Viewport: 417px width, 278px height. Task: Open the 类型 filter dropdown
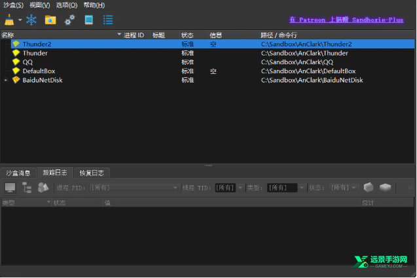(286, 188)
